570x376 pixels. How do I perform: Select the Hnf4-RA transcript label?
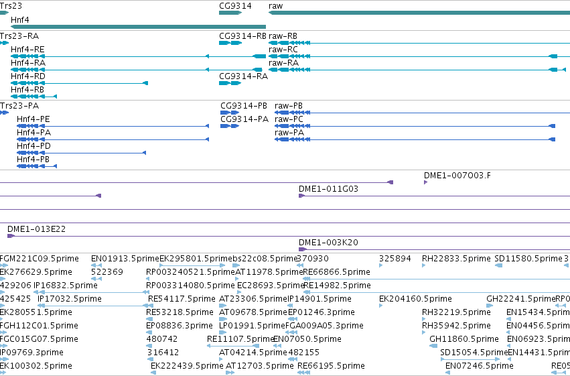pyautogui.click(x=28, y=63)
